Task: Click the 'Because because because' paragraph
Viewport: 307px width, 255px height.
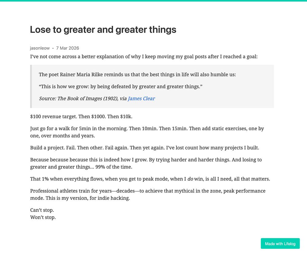Action: (146, 163)
